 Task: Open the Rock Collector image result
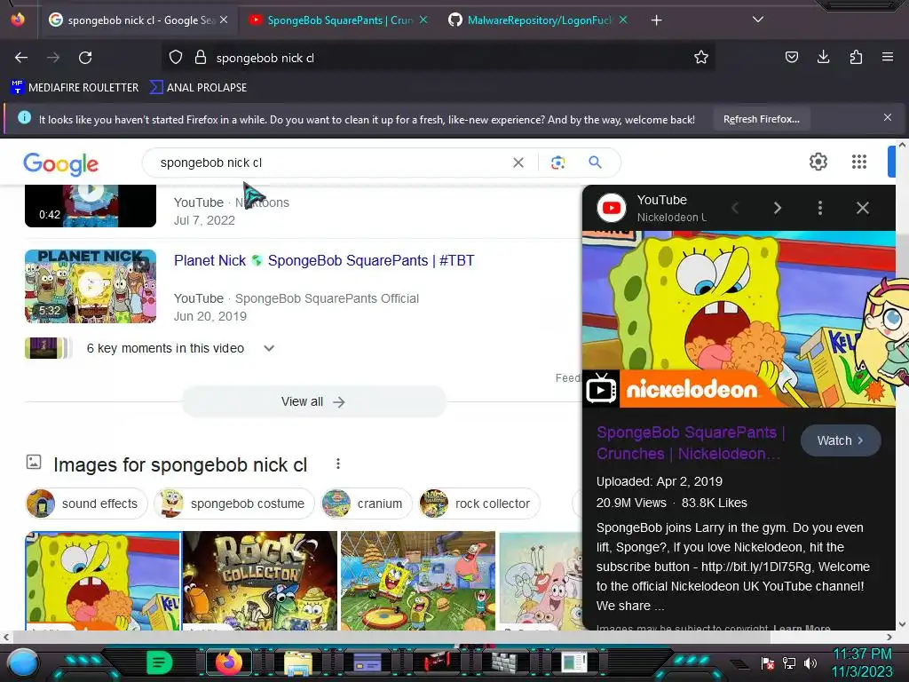click(260, 581)
